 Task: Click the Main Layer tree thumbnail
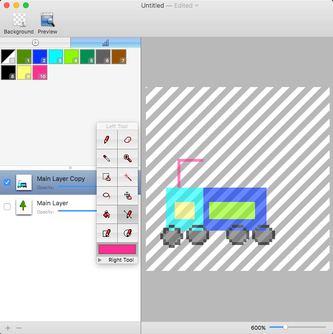tap(23, 207)
